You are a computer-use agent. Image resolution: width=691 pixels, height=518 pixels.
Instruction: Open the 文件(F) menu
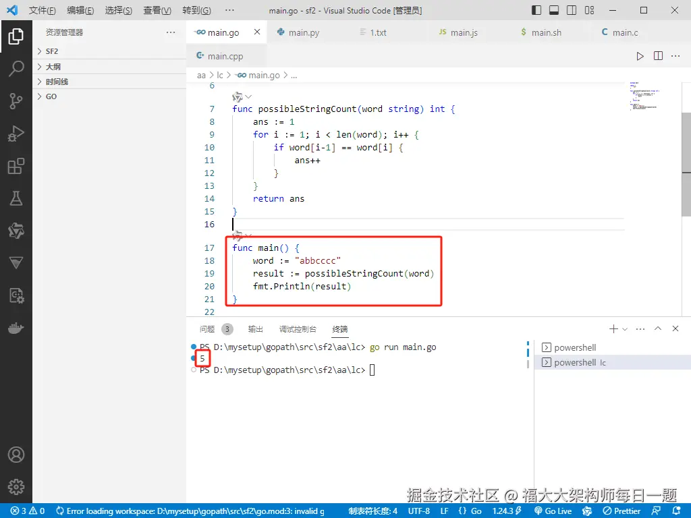(43, 10)
